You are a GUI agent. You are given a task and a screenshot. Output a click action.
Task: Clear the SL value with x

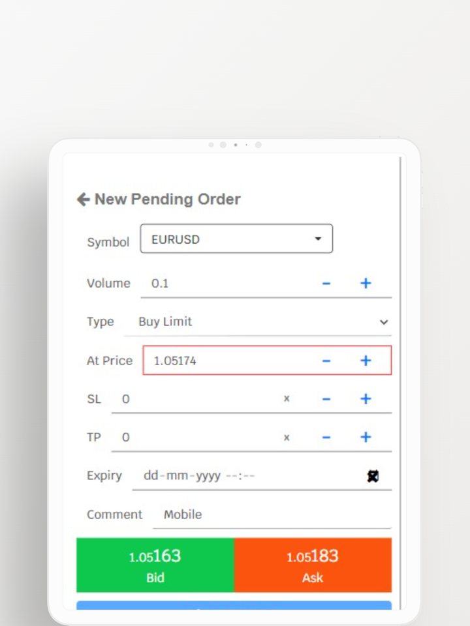287,398
